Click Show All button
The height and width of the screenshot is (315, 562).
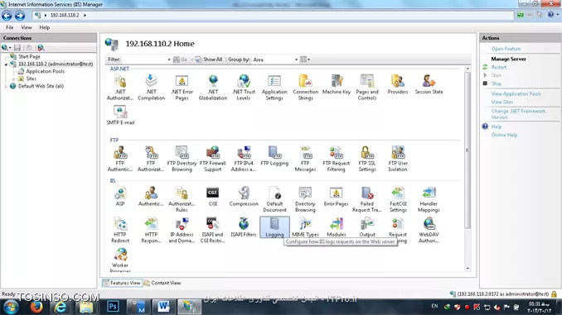(x=209, y=60)
